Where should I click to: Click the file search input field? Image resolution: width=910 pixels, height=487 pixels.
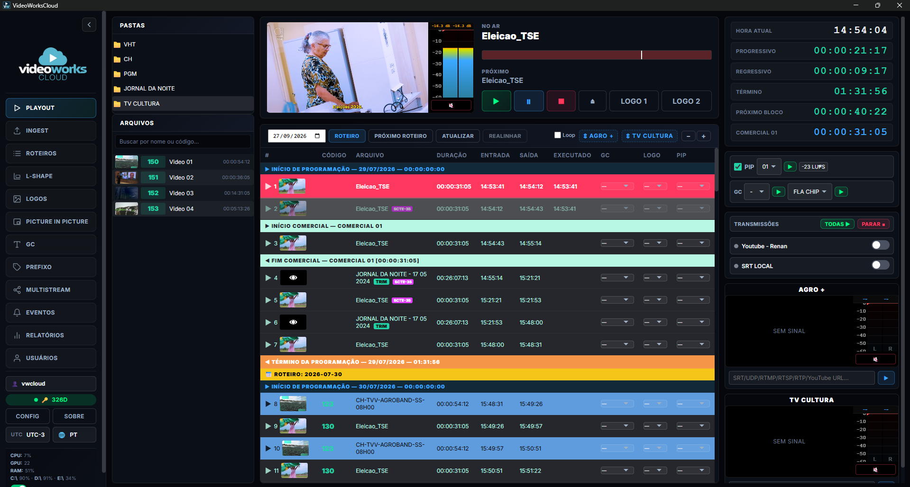coord(183,142)
